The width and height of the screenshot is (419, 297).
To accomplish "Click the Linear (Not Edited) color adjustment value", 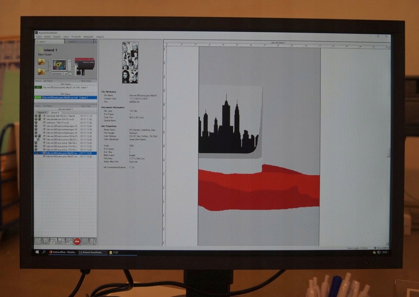I will 137,139.
